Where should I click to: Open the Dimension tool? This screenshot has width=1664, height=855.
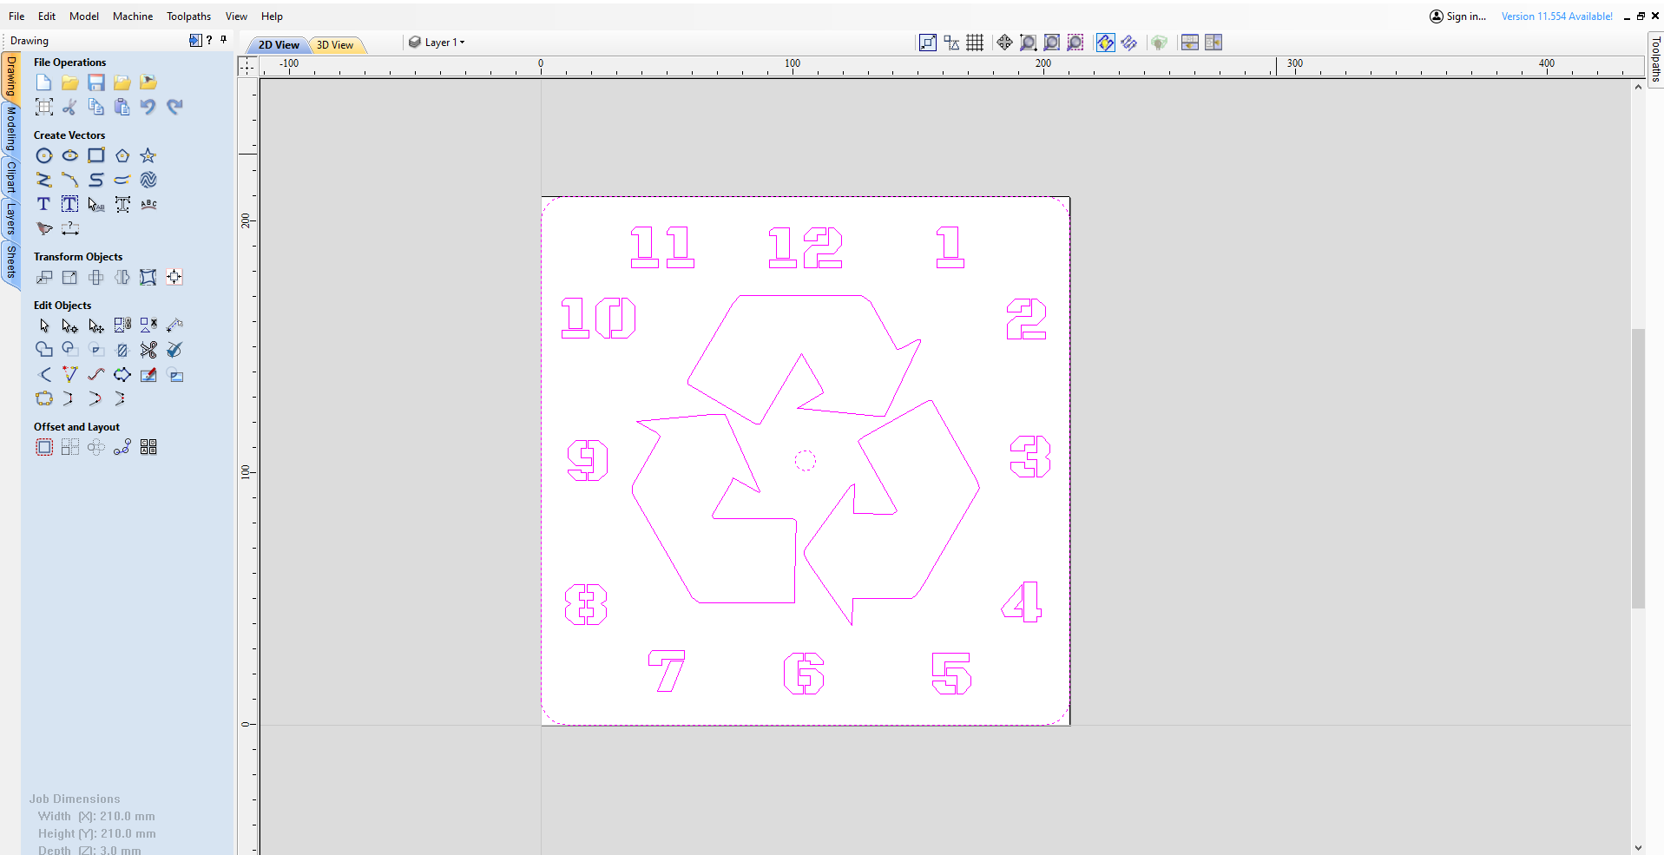70,228
